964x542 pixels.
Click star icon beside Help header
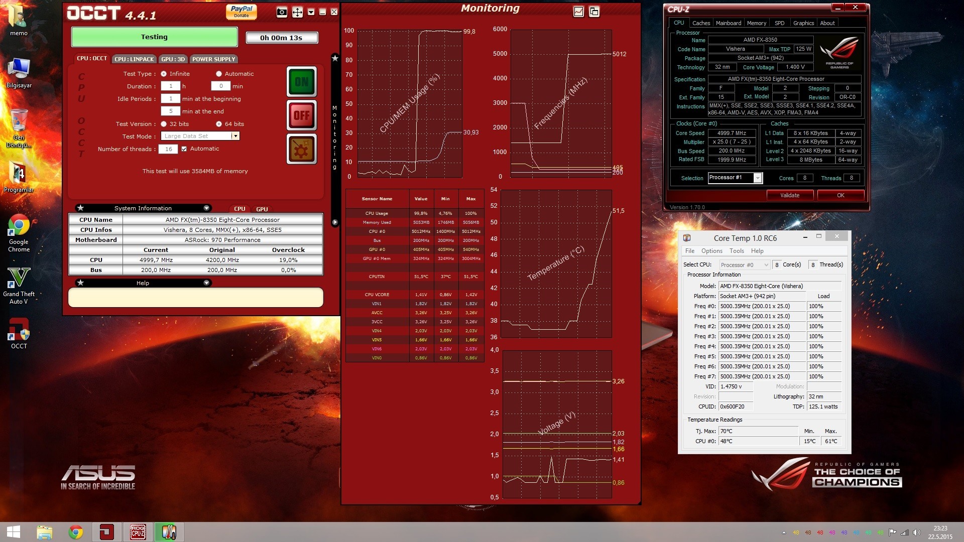(80, 283)
